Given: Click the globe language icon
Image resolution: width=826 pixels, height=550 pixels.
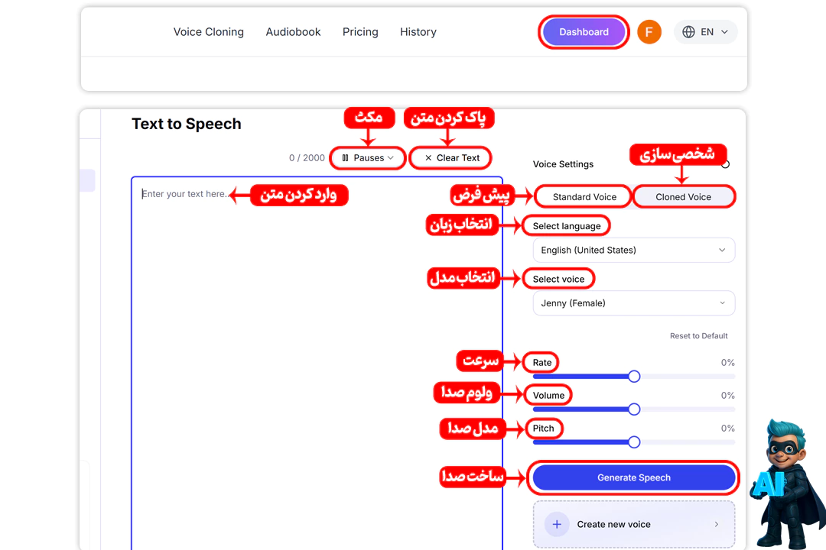Looking at the screenshot, I should pyautogui.click(x=688, y=32).
